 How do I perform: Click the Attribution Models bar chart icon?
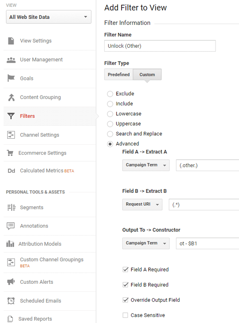point(10,244)
